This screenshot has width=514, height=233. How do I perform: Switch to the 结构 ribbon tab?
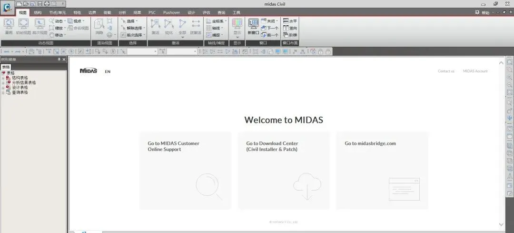click(x=38, y=12)
